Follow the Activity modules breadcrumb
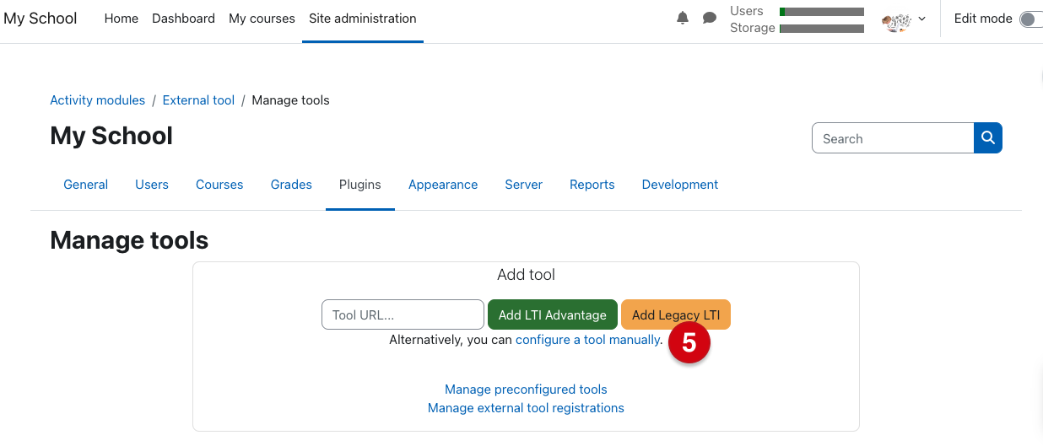1043x446 pixels. pyautogui.click(x=98, y=99)
